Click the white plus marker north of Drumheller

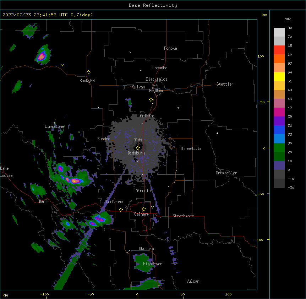217,133
